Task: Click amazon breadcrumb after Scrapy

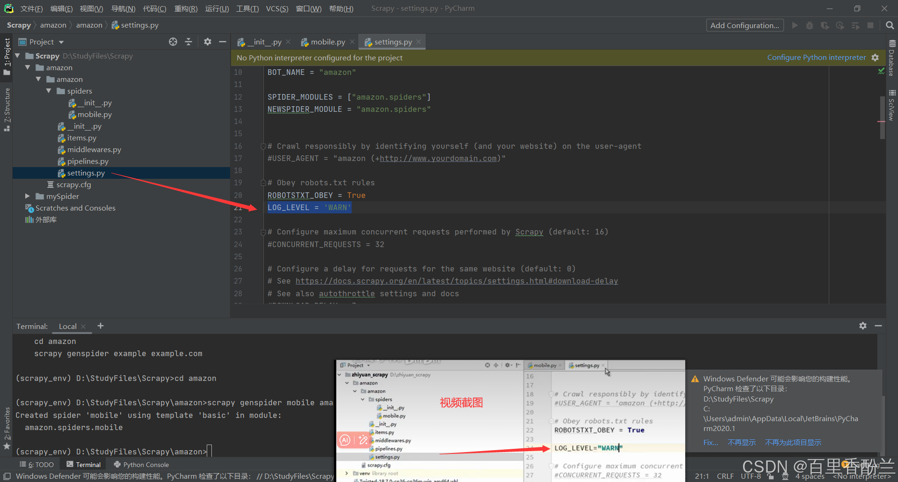Action: [x=53, y=25]
